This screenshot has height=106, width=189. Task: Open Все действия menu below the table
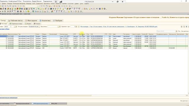(x=184, y=101)
